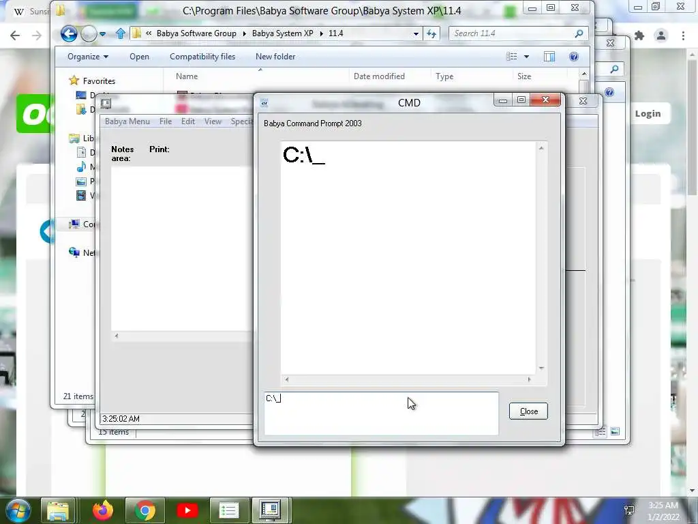This screenshot has width=698, height=524.
Task: Click the Close button in CMD window
Action: (528, 411)
